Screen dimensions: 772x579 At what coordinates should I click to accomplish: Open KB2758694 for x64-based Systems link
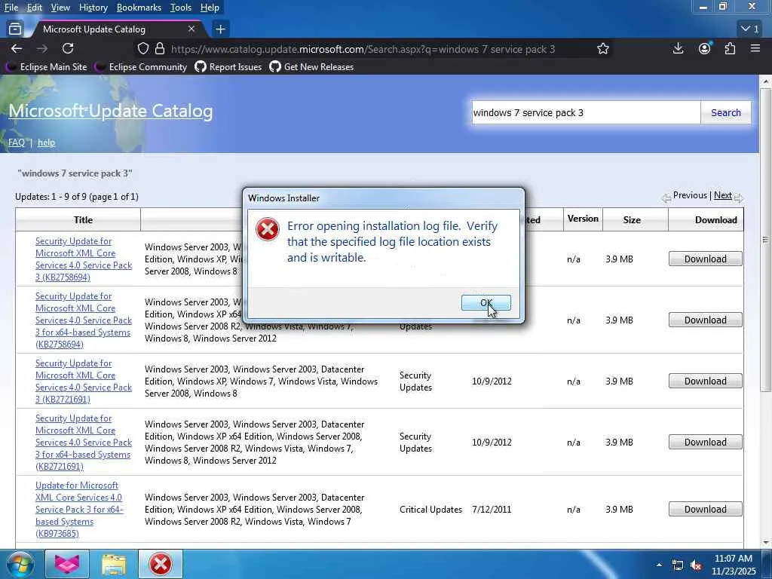pos(84,320)
